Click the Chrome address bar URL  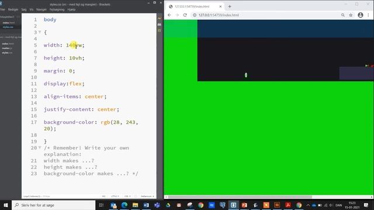click(x=219, y=15)
